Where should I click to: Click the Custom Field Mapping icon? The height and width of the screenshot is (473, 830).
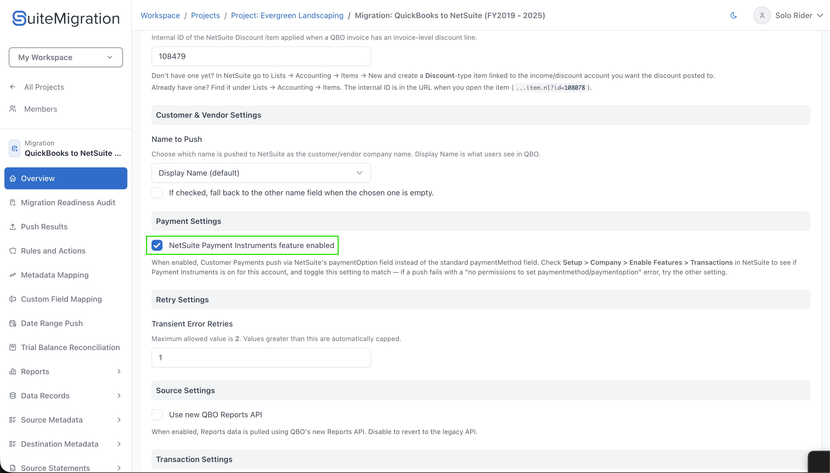13,299
